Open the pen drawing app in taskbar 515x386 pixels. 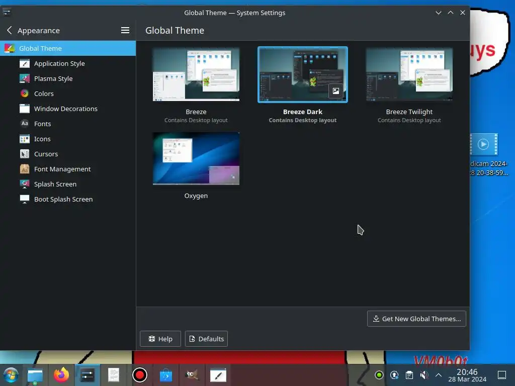pyautogui.click(x=218, y=375)
